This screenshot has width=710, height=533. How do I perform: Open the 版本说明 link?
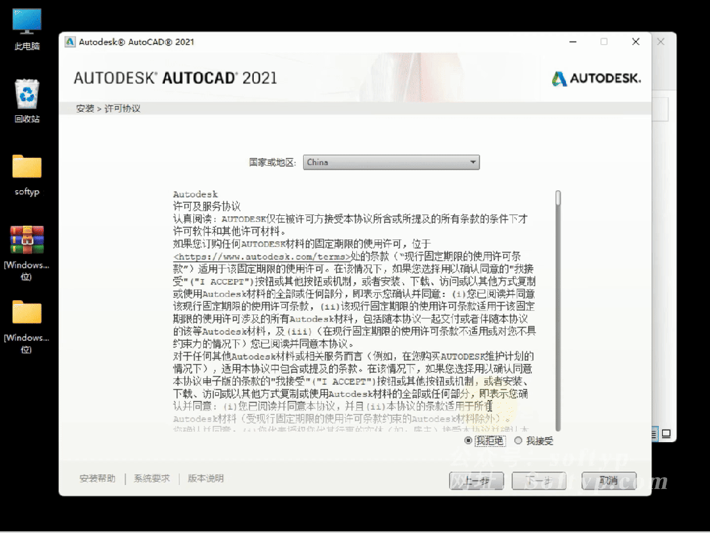(206, 478)
